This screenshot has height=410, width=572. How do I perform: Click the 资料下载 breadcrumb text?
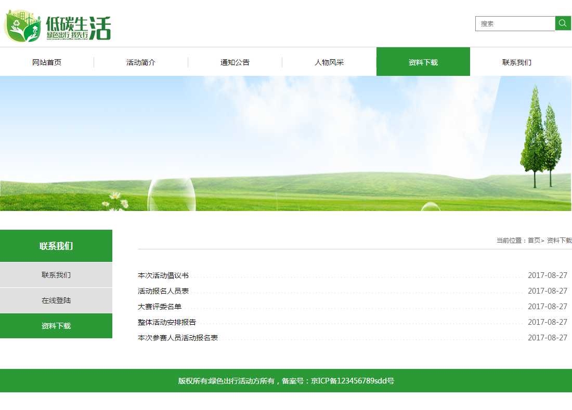(x=559, y=241)
